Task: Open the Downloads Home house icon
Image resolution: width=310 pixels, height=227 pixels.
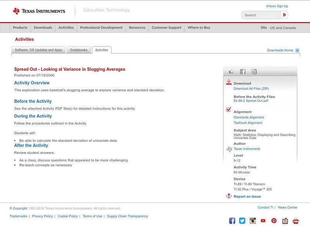Action: click(297, 50)
